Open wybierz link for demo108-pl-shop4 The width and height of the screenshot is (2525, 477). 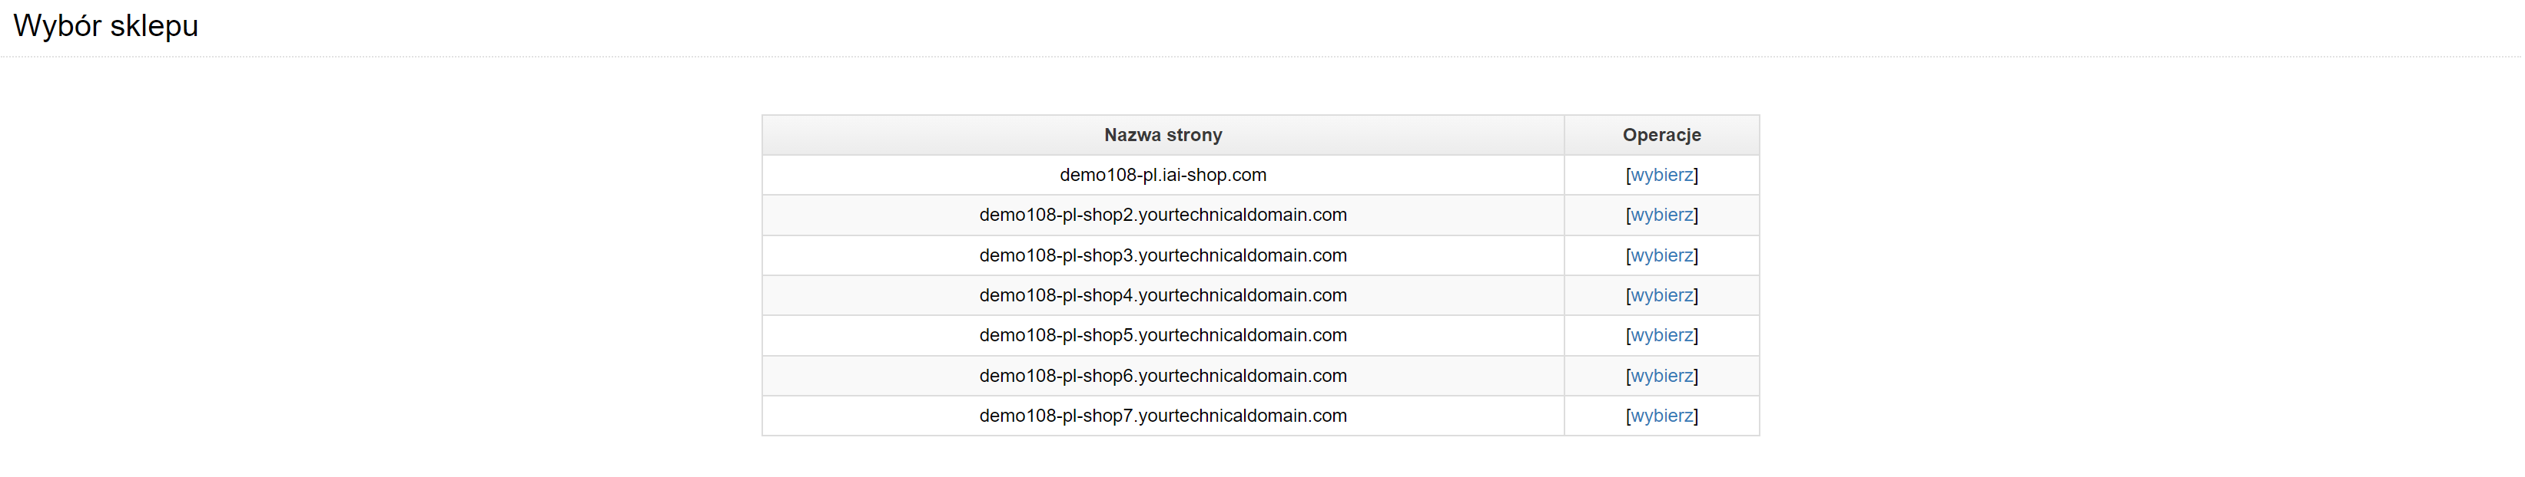[1661, 295]
